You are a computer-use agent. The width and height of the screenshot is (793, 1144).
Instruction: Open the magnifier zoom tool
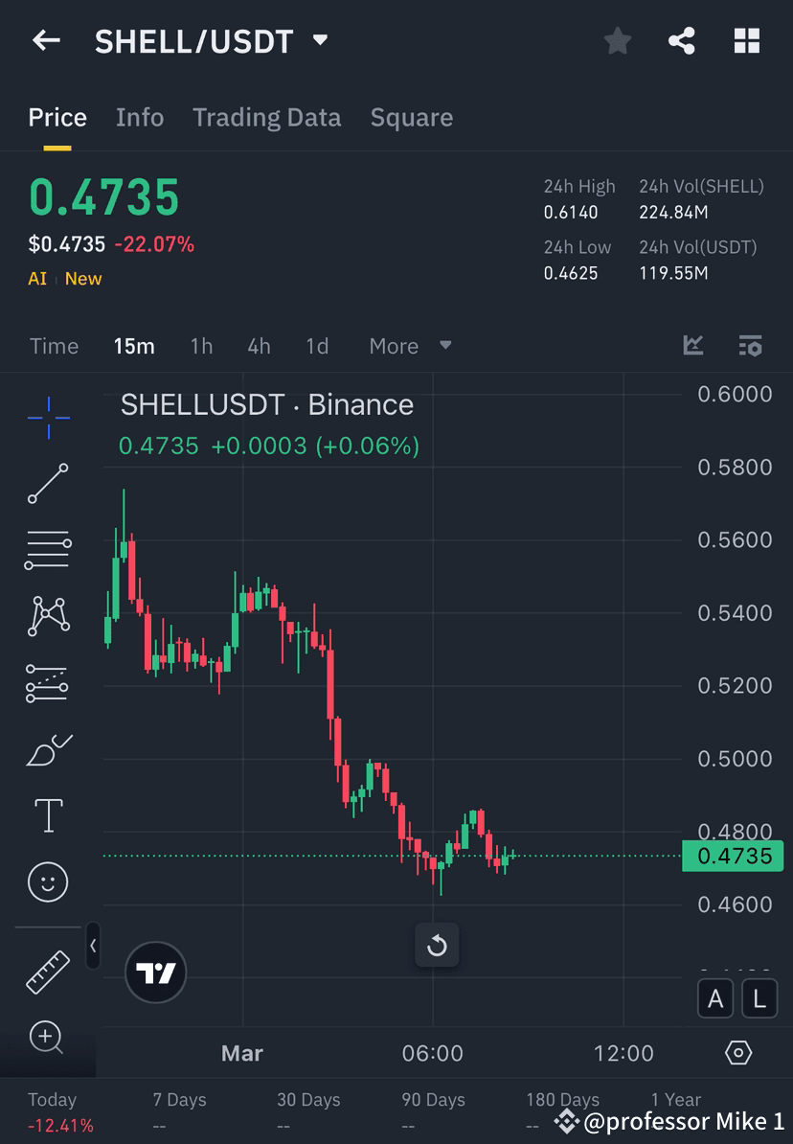[x=48, y=1038]
